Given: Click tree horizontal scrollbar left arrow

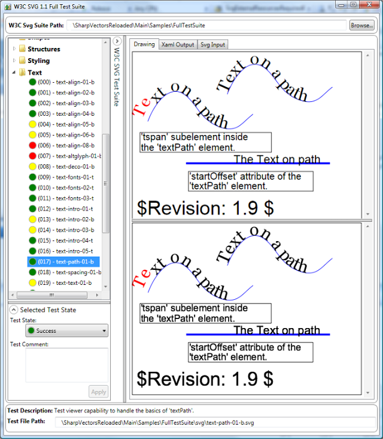Looking at the screenshot, I should (x=13, y=295).
